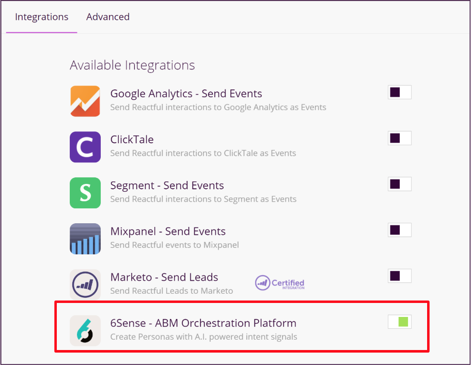471x365 pixels.
Task: Click 'Send Reactful interactions to Segment as Events'
Action: coord(203,199)
